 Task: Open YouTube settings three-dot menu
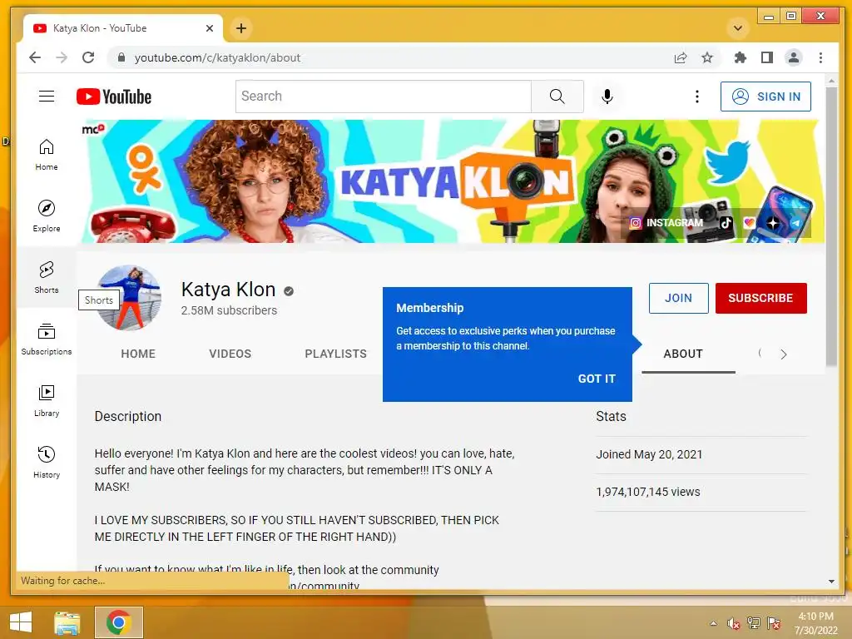[x=697, y=97]
